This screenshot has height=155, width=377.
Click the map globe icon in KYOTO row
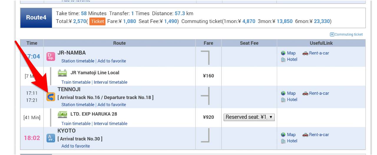point(283,135)
